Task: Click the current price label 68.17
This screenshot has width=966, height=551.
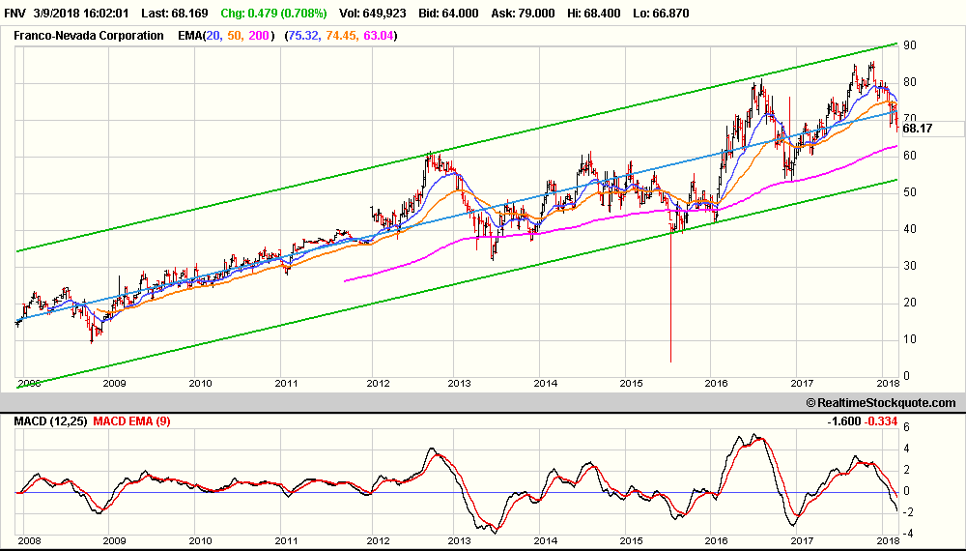Action: point(917,129)
